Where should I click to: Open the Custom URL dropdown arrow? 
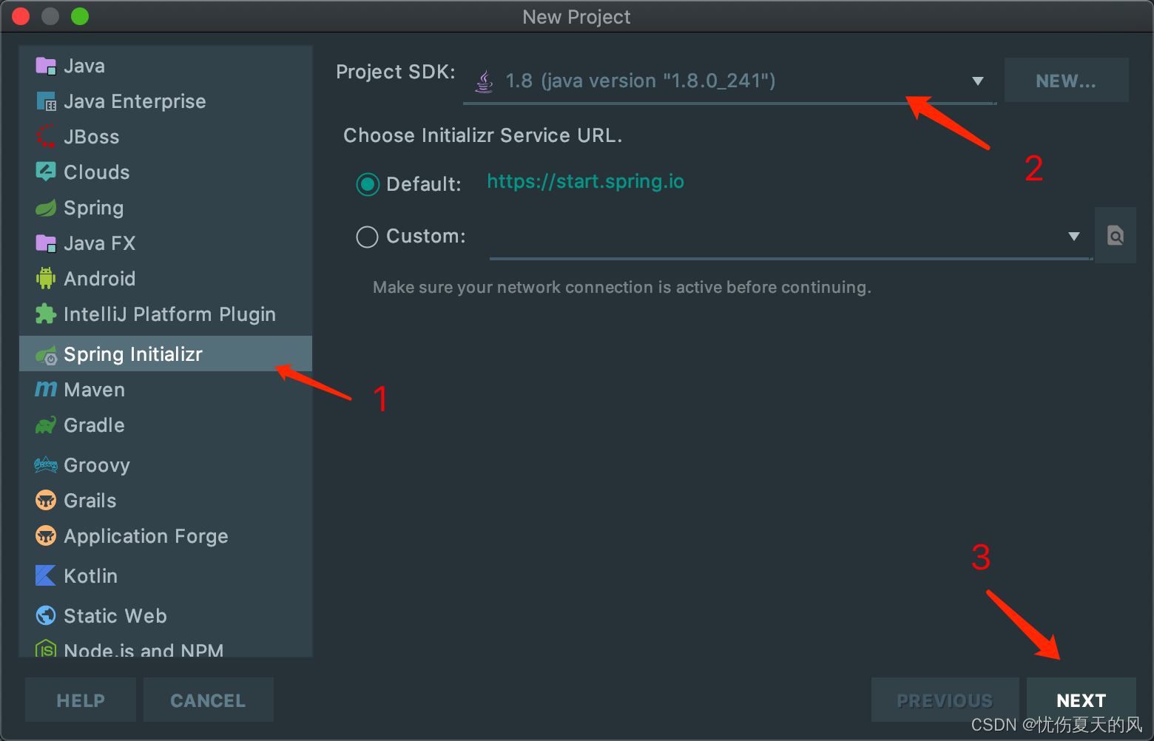tap(1074, 237)
